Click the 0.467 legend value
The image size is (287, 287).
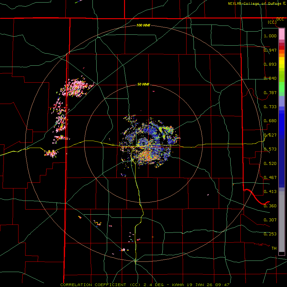coord(270,178)
